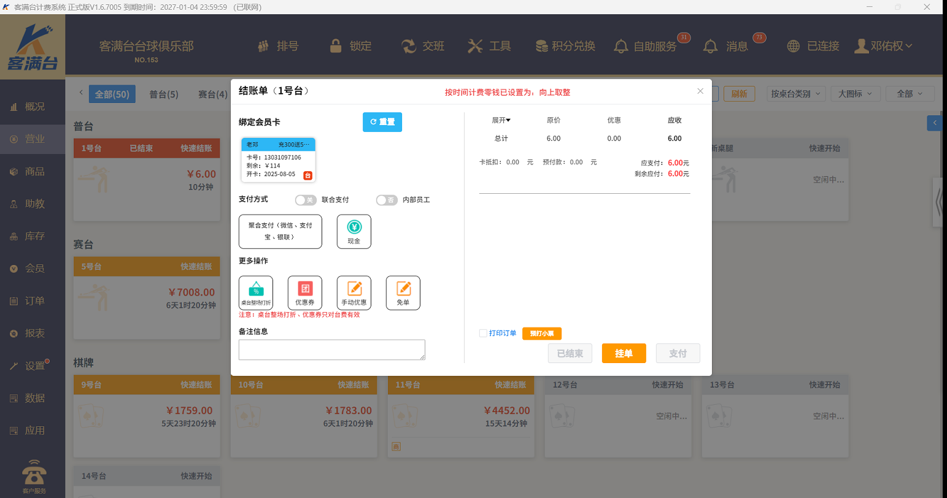Viewport: 947px width, 498px height.
Task: Click the 积分兑换 points exchange icon
Action: (541, 46)
